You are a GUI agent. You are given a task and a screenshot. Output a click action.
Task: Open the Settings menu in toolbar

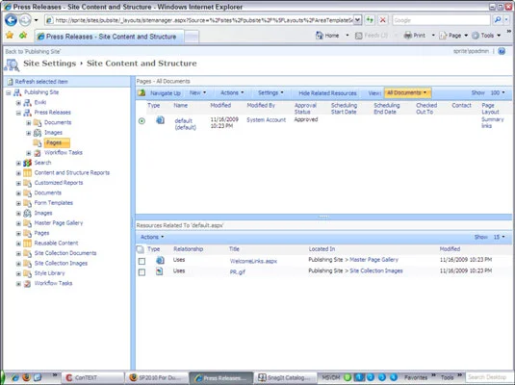click(270, 93)
